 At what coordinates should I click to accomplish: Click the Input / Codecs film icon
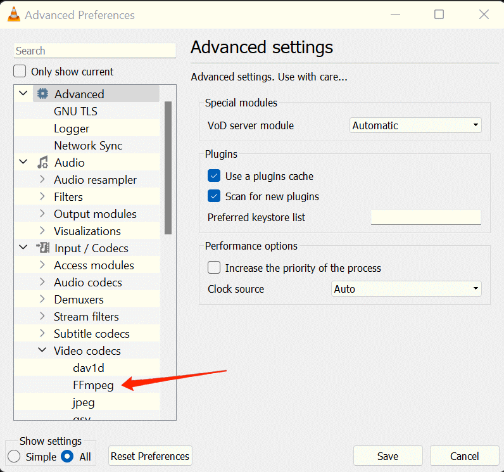(42, 248)
